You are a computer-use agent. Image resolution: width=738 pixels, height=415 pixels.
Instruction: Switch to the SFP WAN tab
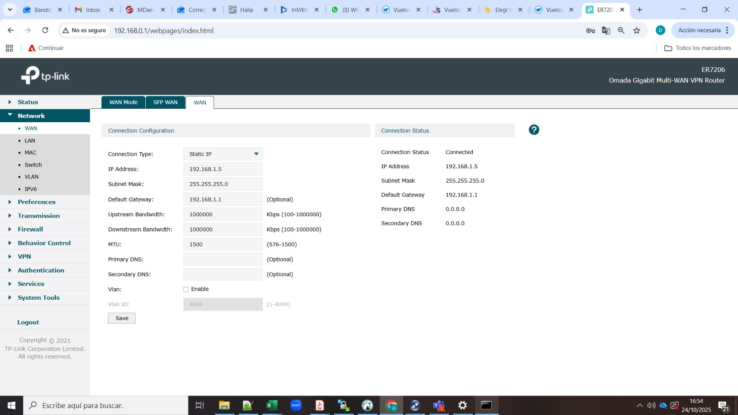[165, 102]
